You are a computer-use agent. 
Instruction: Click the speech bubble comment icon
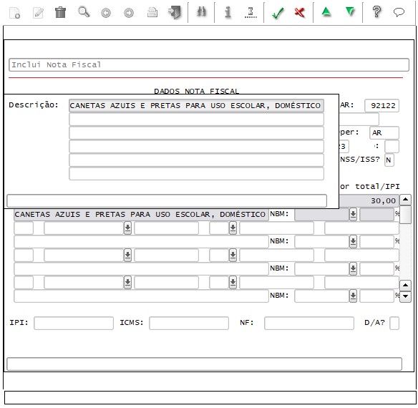pos(399,12)
